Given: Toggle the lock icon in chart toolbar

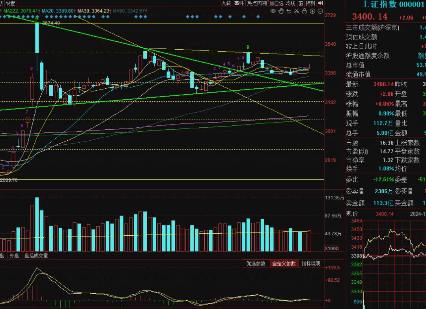Looking at the screenshot, I should [305, 11].
